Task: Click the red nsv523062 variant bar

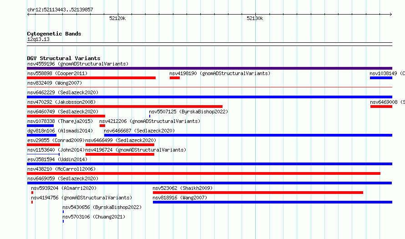Action: pyautogui.click(x=258, y=193)
